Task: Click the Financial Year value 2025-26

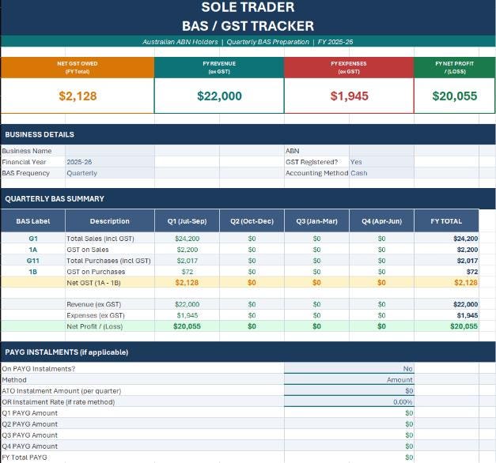Action: 79,162
